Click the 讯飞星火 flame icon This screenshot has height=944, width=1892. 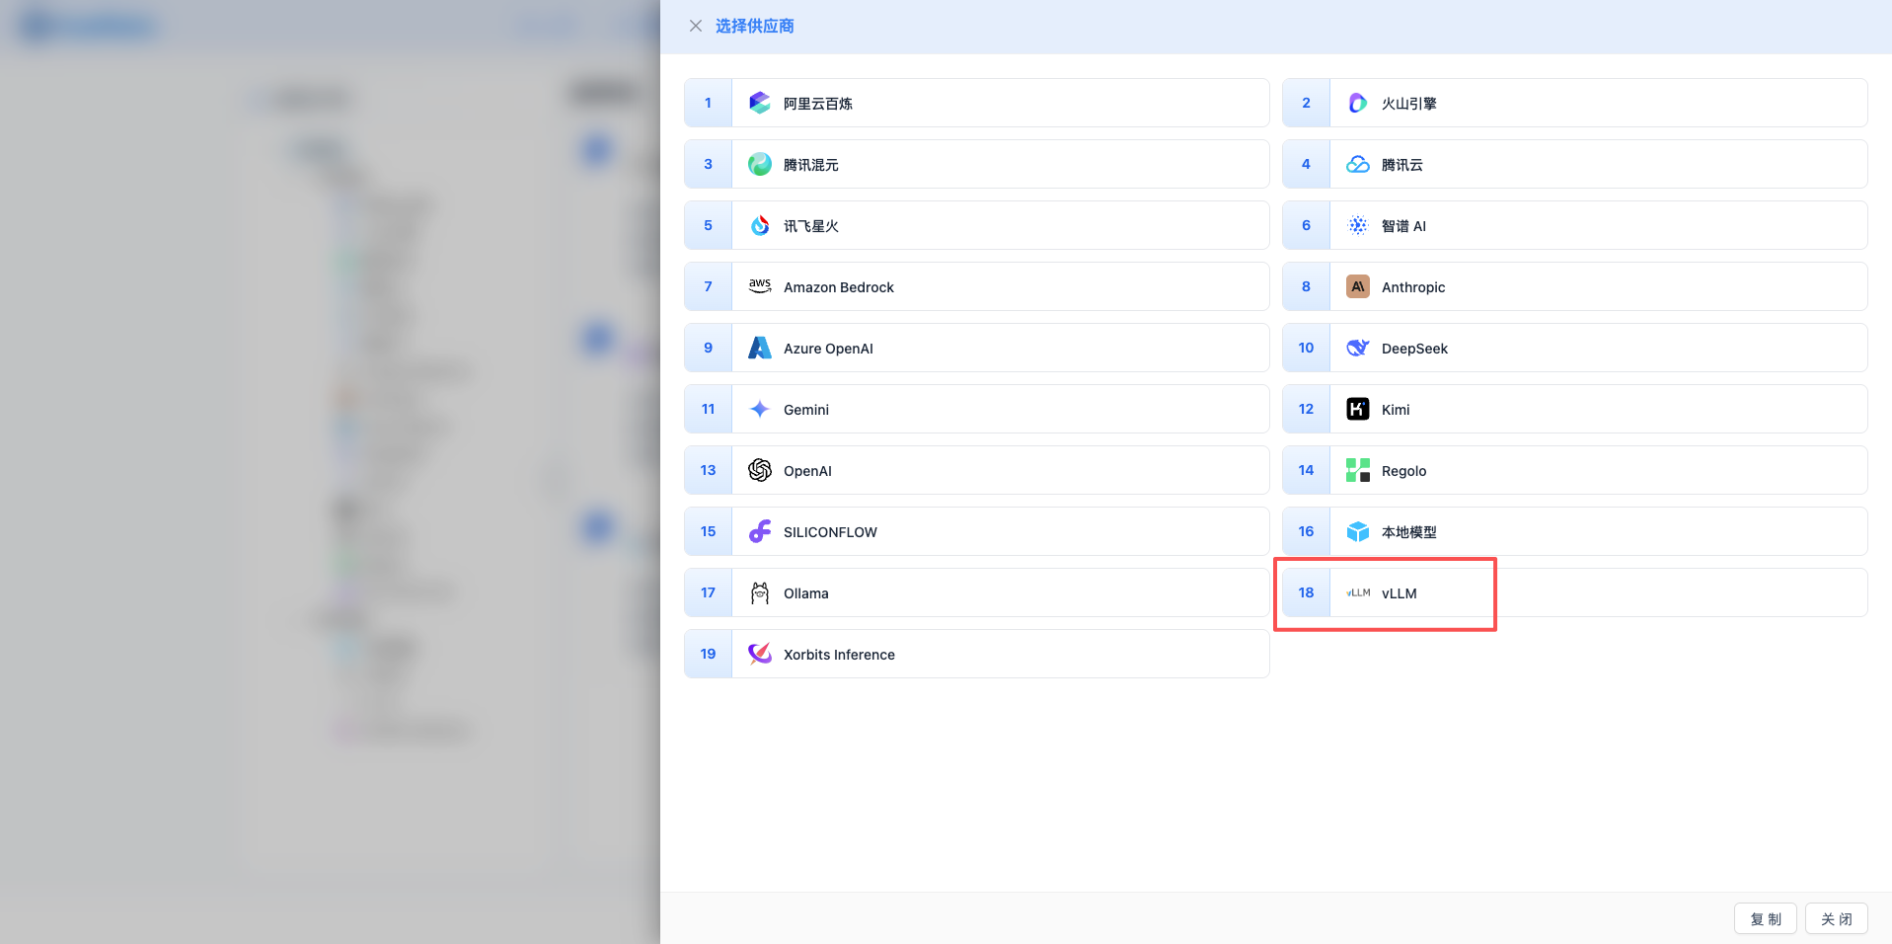[759, 225]
